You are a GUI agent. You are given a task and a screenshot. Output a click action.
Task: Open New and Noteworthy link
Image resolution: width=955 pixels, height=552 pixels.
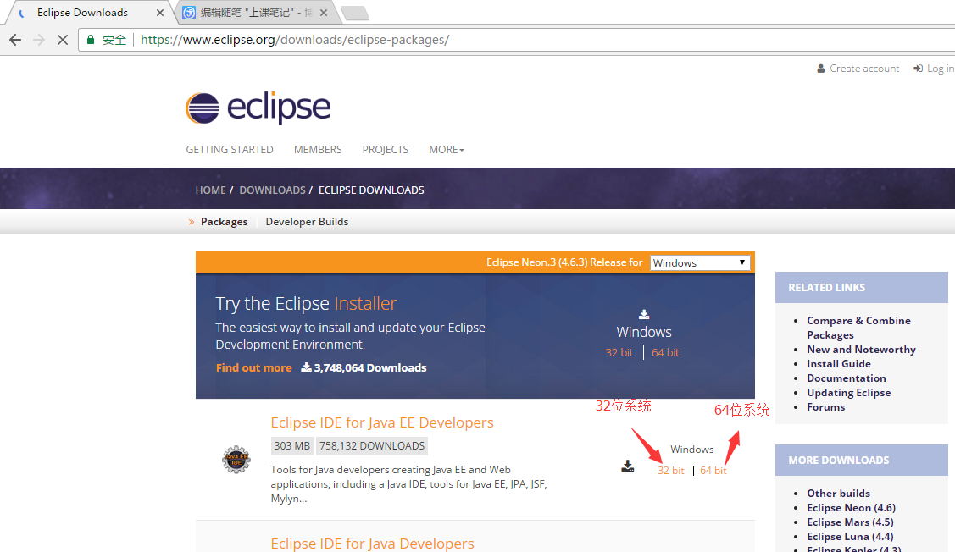click(861, 350)
